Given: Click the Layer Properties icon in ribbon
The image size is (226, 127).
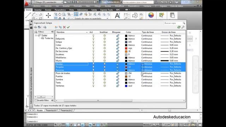Looking at the screenshot, I should pos(76,14).
